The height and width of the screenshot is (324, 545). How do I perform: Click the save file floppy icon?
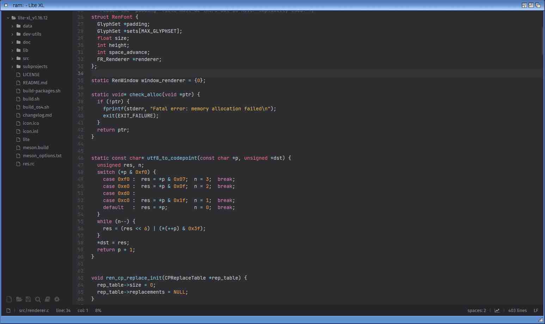click(x=28, y=299)
